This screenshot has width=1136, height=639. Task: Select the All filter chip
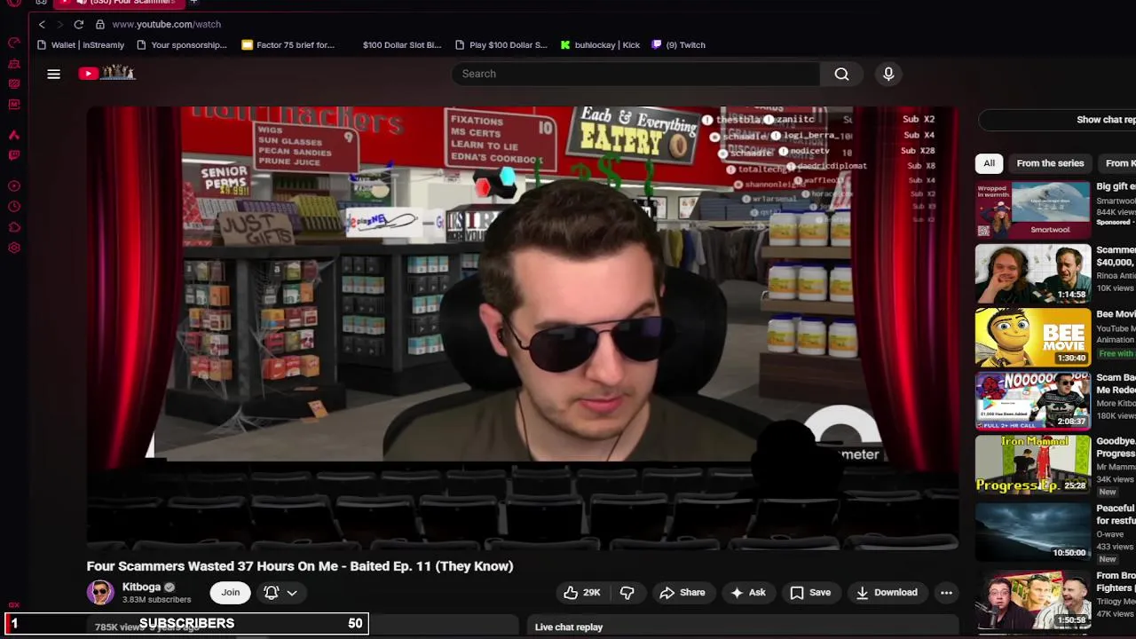pos(989,163)
